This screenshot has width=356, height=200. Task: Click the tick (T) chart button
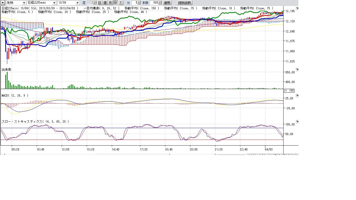coord(121,3)
